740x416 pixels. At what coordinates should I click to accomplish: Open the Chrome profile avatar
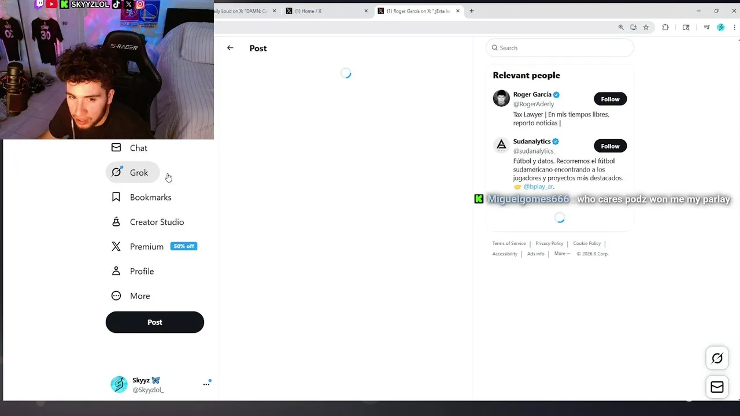[720, 27]
